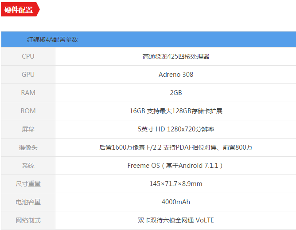
Task: Select the value 高通骁龙425四核处理器
Action: (x=176, y=56)
